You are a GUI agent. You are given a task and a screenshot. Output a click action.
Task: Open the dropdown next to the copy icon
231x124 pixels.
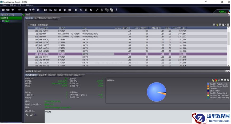click(x=225, y=25)
